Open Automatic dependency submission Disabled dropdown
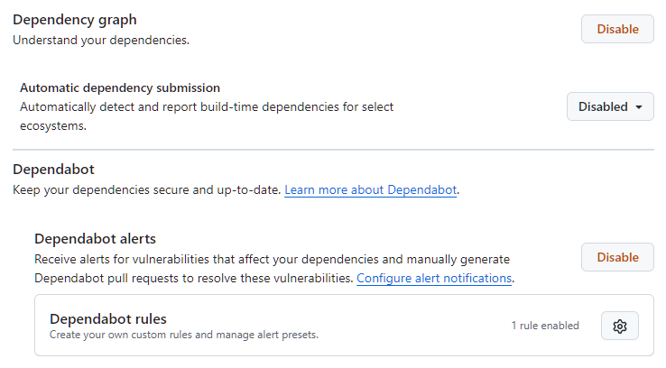The image size is (666, 368). (610, 106)
